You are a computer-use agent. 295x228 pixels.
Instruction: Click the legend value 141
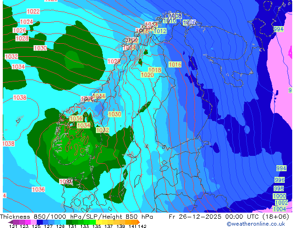(133, 226)
